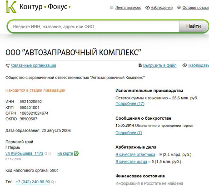This screenshot has width=209, height=191.
Task: Click the Финансовое состояние heading
Action: 140,176
